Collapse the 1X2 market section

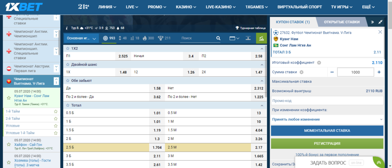pos(262,49)
